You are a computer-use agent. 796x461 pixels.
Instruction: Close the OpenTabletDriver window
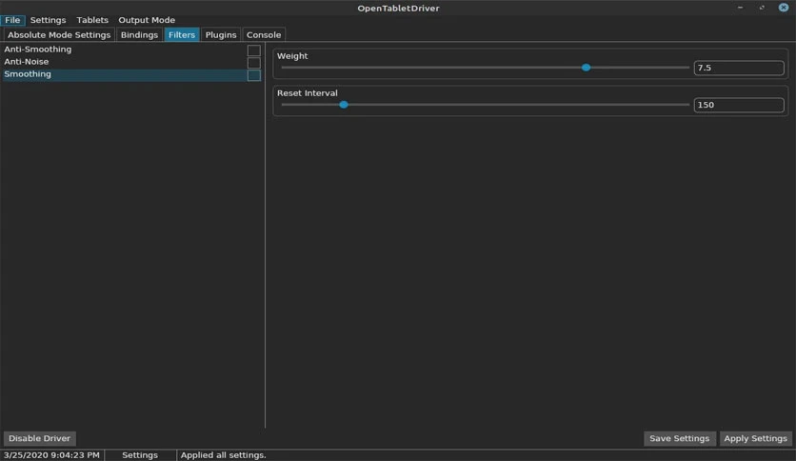784,8
